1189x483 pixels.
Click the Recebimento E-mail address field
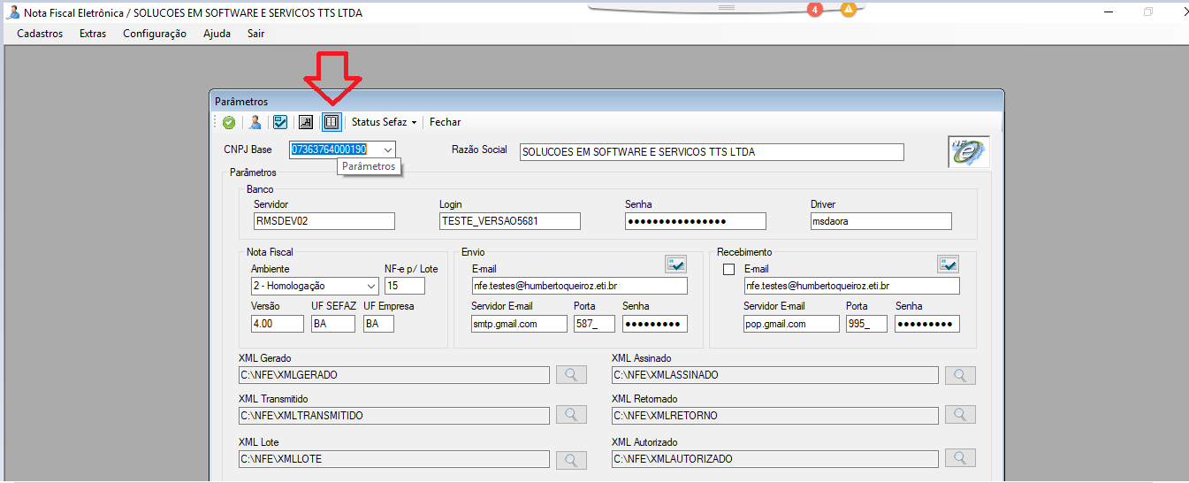click(851, 286)
